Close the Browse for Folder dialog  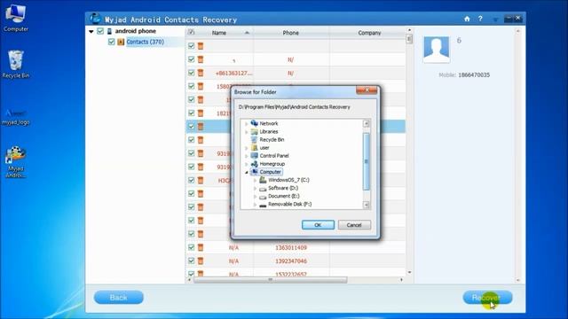coord(367,90)
